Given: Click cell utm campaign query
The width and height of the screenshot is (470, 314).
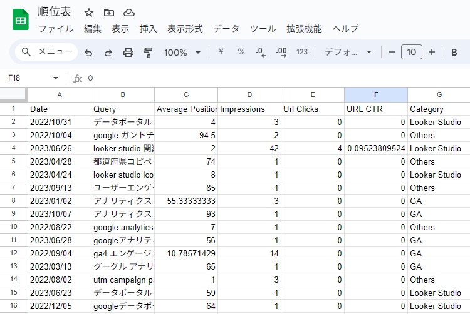Looking at the screenshot, I should [x=123, y=280].
